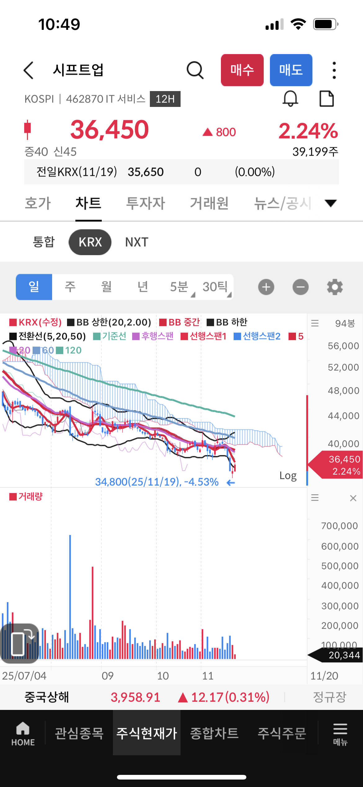Screen dimensions: 363x787
Task: Tap the 36,450 current price marker on axis
Action: tap(336, 465)
